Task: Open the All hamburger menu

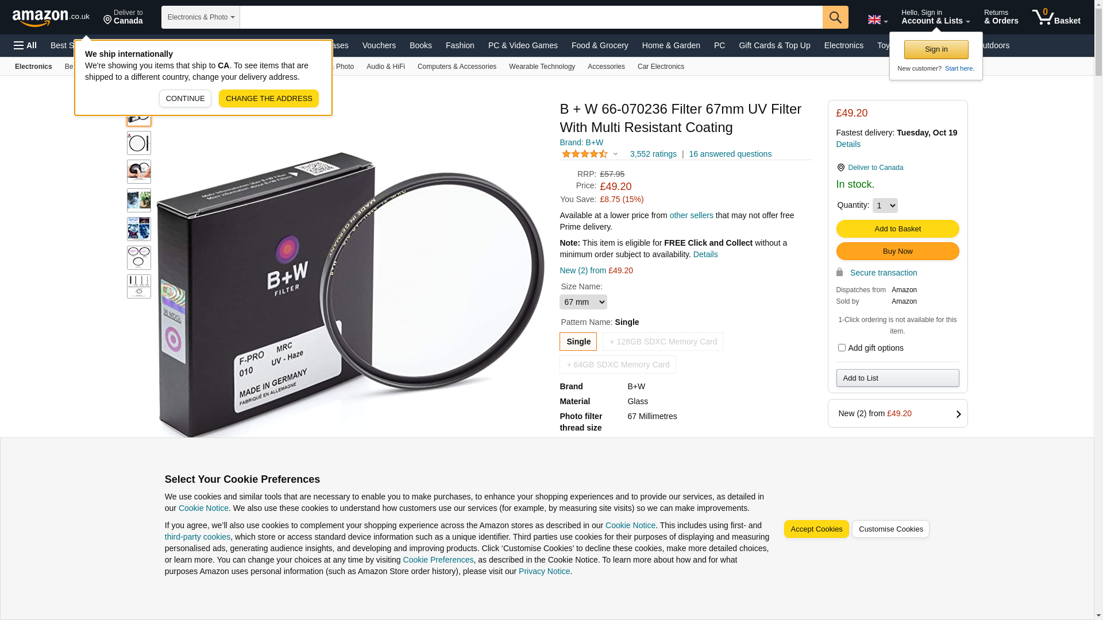Action: pyautogui.click(x=25, y=45)
